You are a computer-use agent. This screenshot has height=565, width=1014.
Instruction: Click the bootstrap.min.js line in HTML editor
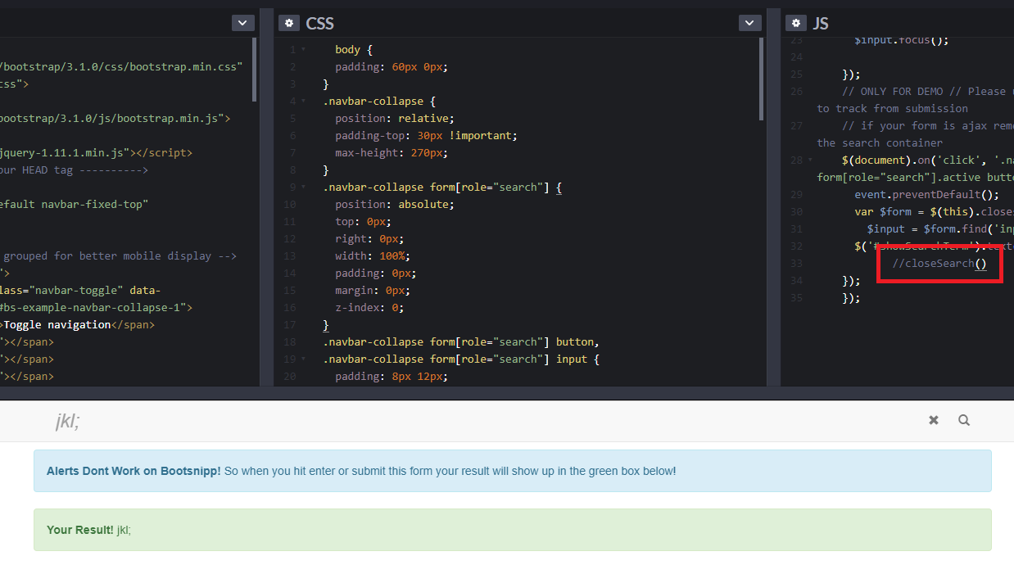pos(115,119)
